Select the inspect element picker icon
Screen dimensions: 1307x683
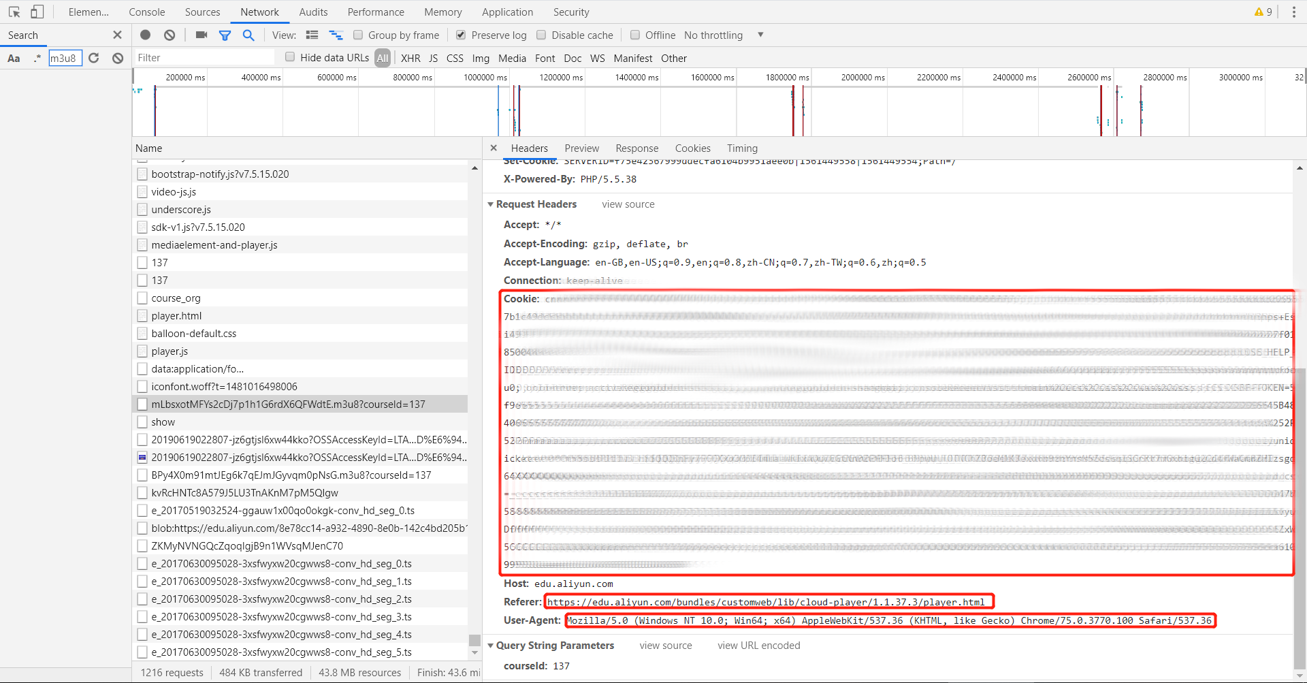tap(14, 12)
